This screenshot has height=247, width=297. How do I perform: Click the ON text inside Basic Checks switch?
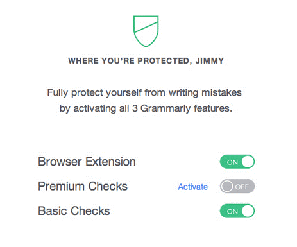coord(232,212)
